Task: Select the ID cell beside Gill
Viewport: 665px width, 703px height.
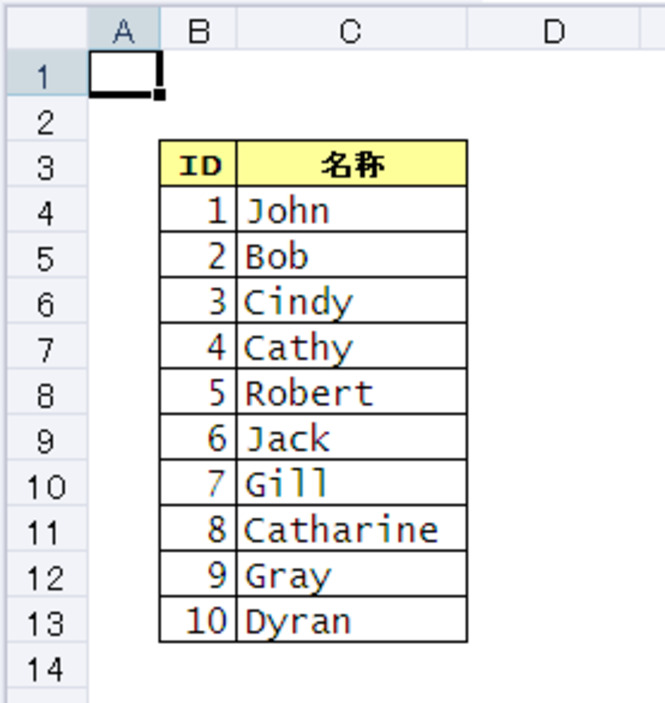Action: click(198, 484)
